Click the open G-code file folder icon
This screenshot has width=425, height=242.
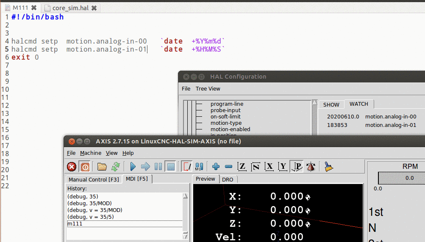[102, 167]
